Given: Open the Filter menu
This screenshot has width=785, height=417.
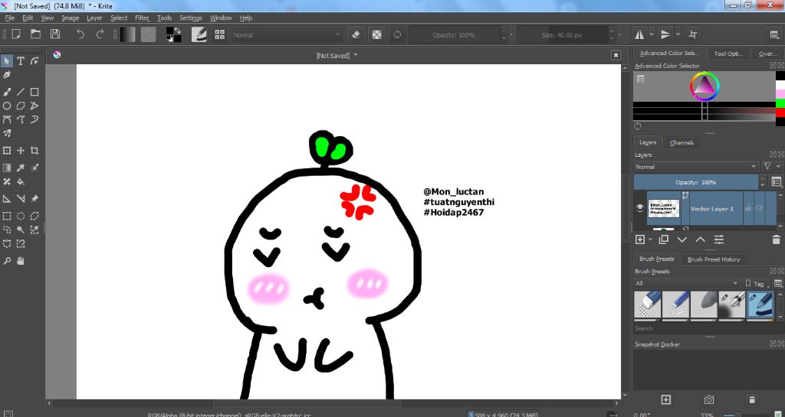Looking at the screenshot, I should (142, 18).
